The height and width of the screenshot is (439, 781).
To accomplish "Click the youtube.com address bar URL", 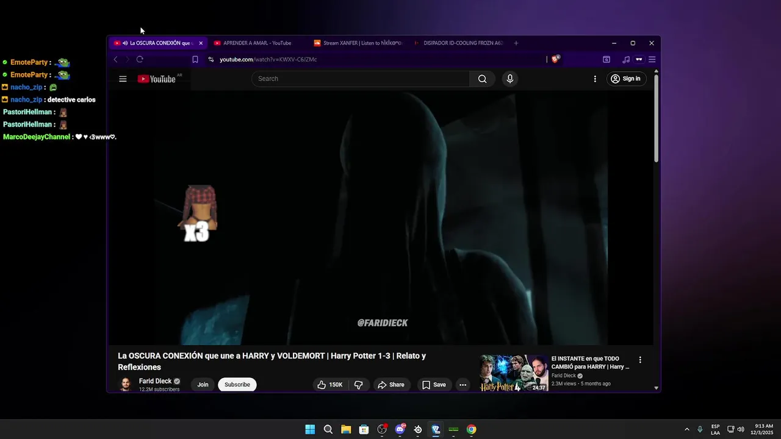I will [268, 59].
